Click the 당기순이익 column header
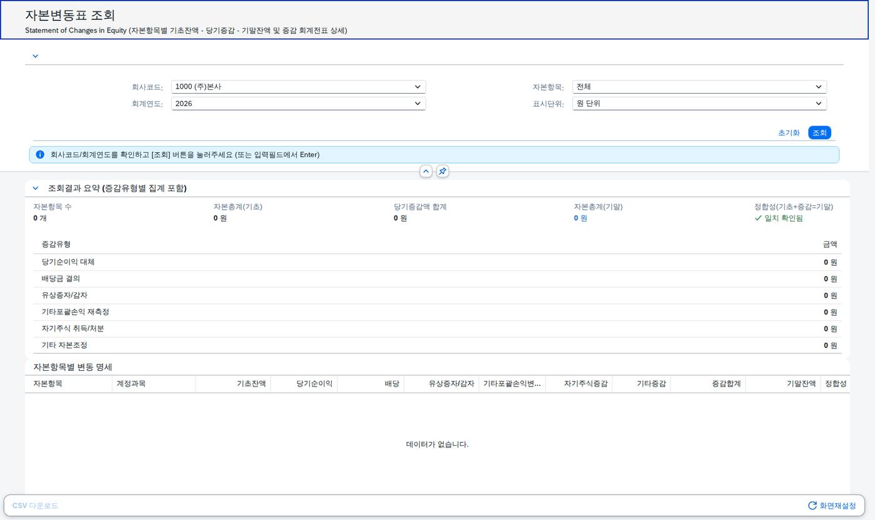This screenshot has height=520, width=875. click(304, 384)
